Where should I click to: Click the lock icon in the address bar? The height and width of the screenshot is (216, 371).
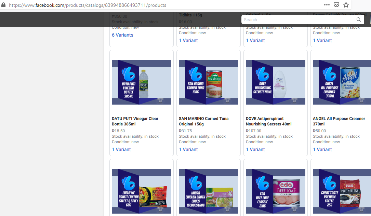[x=3, y=5]
